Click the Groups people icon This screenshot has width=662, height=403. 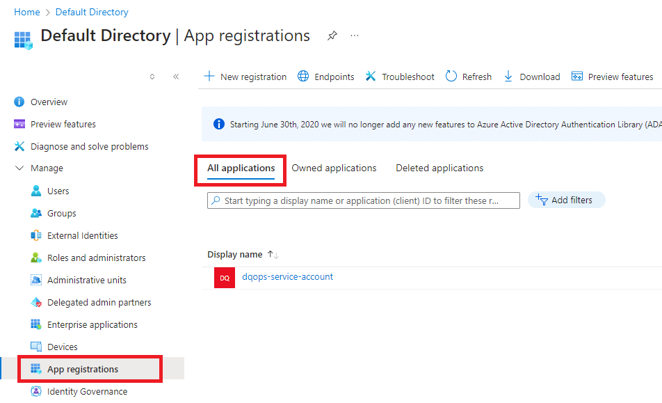click(36, 213)
